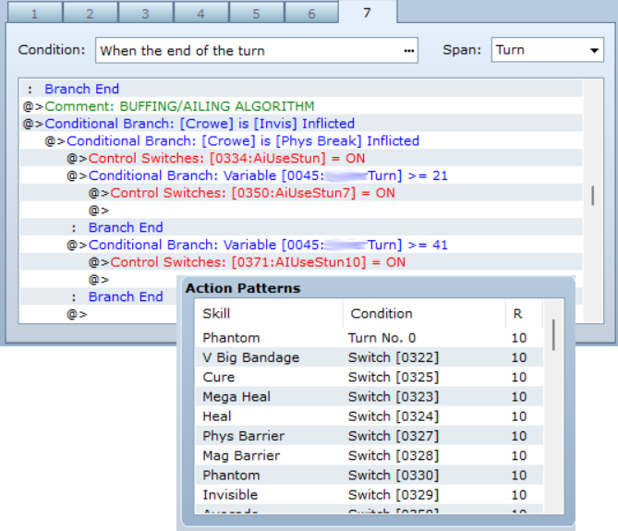Select event page tab 3

click(145, 13)
